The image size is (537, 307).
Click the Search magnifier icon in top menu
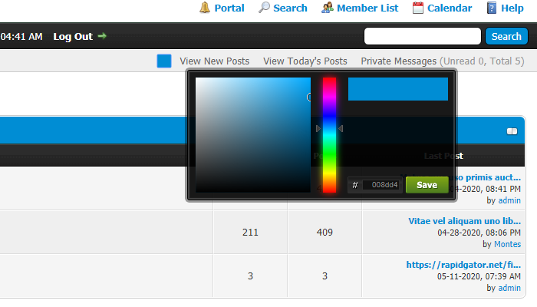(264, 8)
